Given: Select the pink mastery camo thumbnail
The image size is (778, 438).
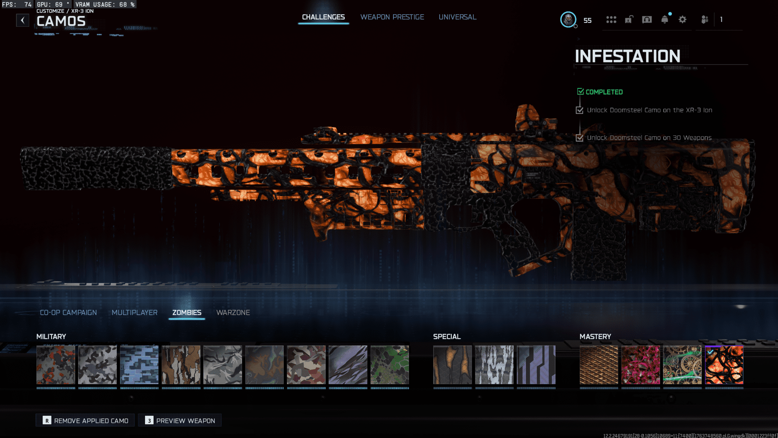Looking at the screenshot, I should (x=640, y=365).
